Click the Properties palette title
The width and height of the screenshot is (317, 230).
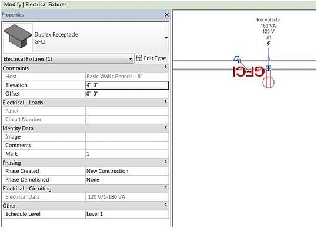[x=12, y=15]
